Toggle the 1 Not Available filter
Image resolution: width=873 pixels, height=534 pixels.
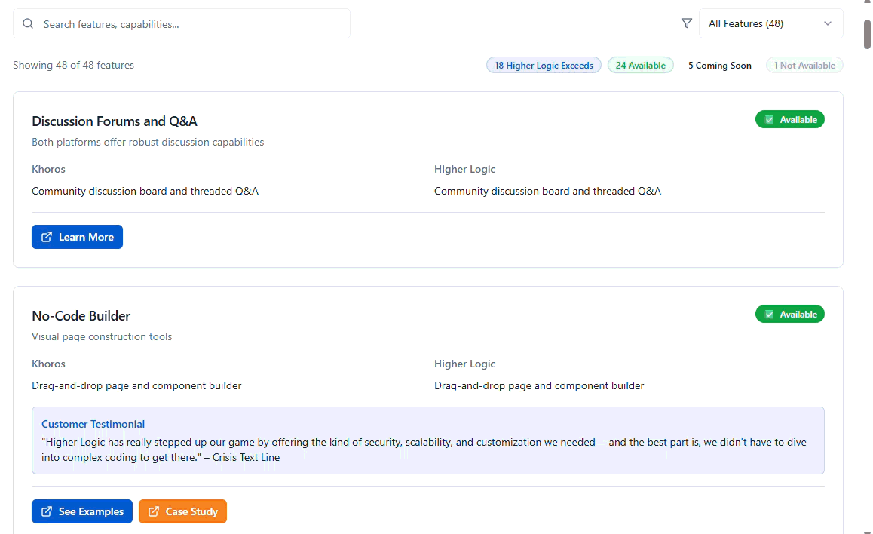click(x=804, y=66)
